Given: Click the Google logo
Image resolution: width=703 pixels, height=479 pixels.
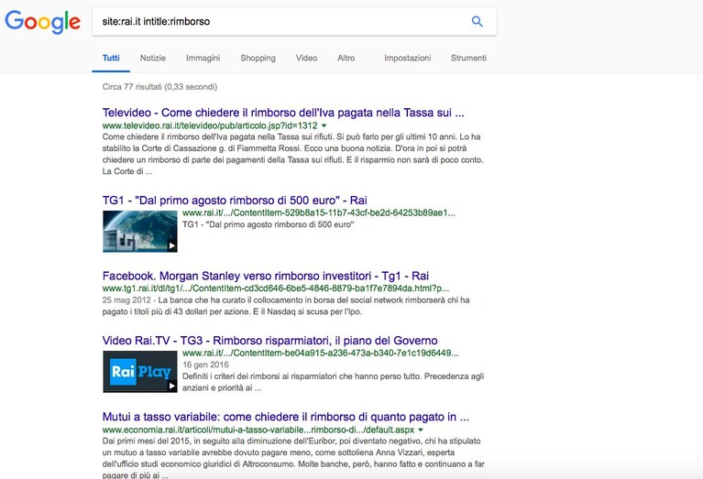Looking at the screenshot, I should click(x=42, y=21).
